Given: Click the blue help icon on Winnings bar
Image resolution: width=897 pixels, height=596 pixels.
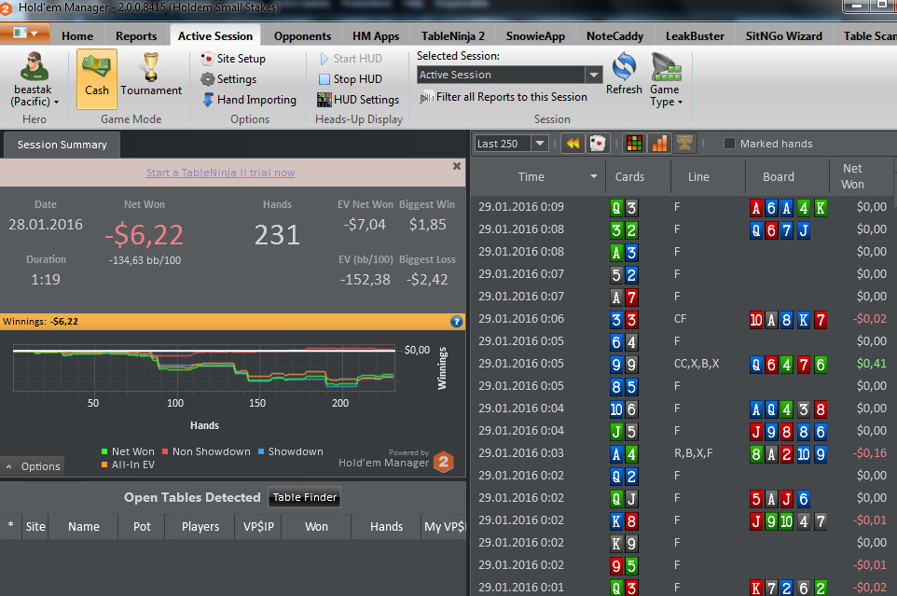Looking at the screenshot, I should (x=456, y=322).
